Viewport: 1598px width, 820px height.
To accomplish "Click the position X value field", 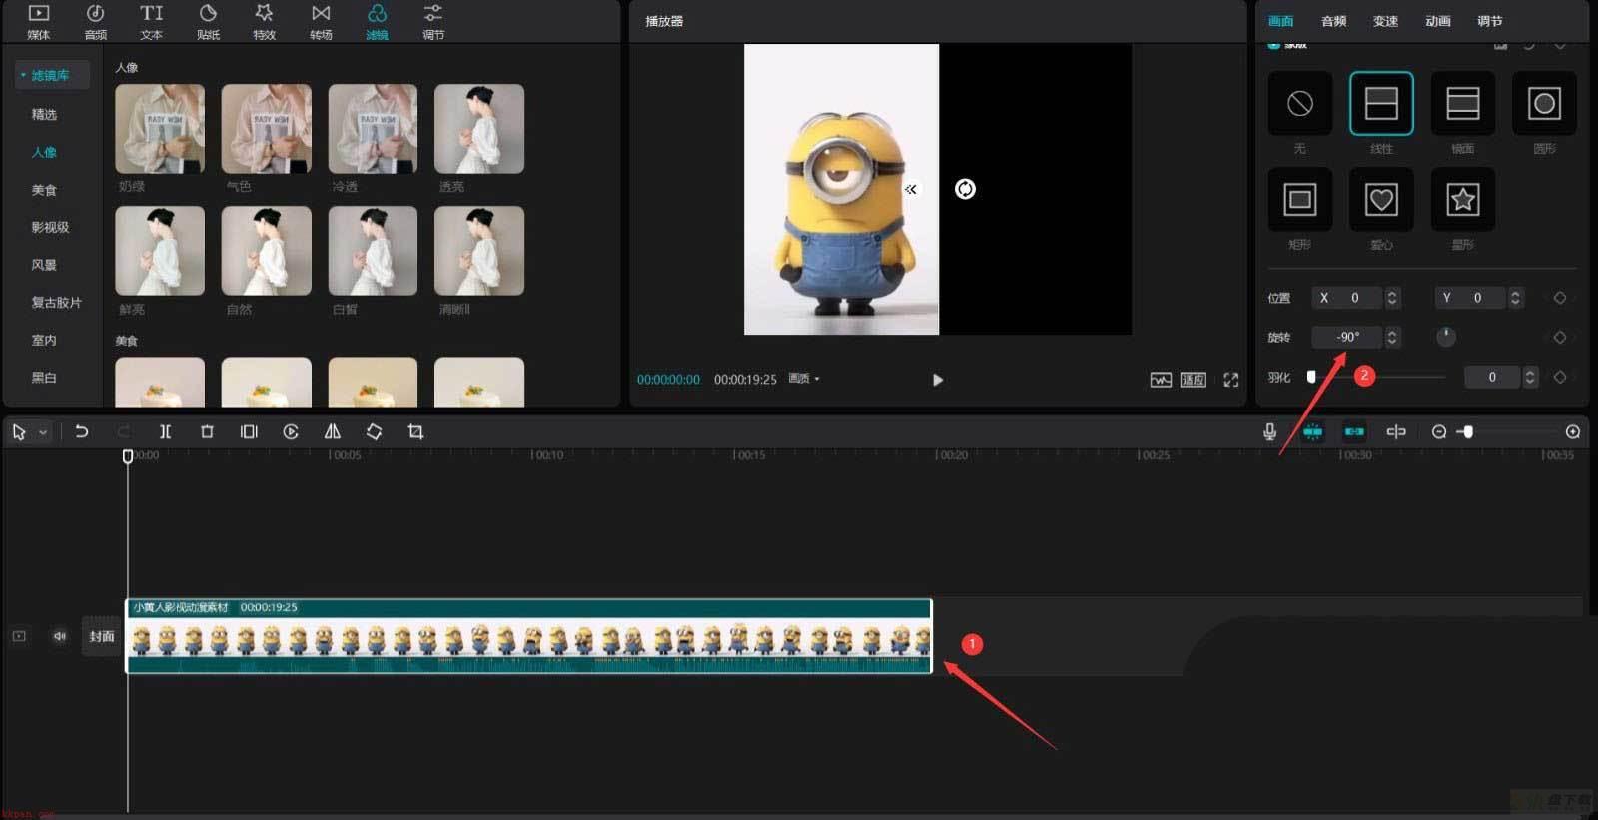I will click(x=1347, y=298).
